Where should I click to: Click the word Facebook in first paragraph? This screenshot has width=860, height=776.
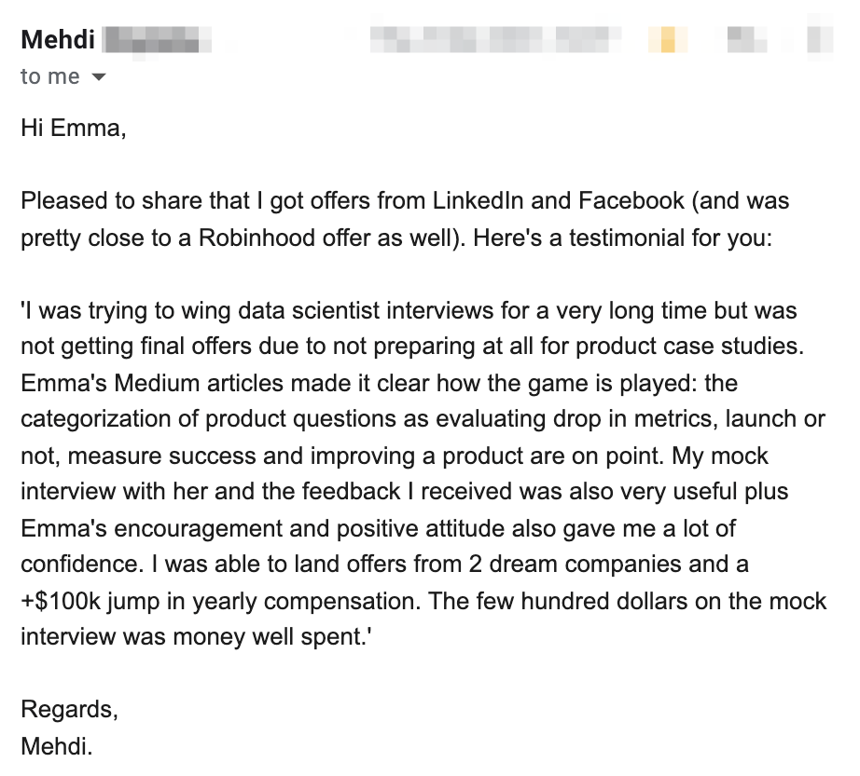pos(631,200)
